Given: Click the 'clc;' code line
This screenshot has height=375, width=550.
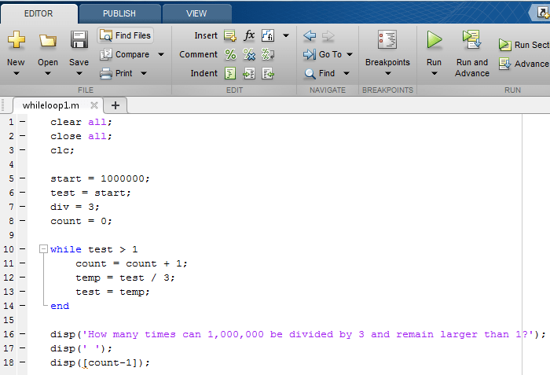Looking at the screenshot, I should pos(62,150).
